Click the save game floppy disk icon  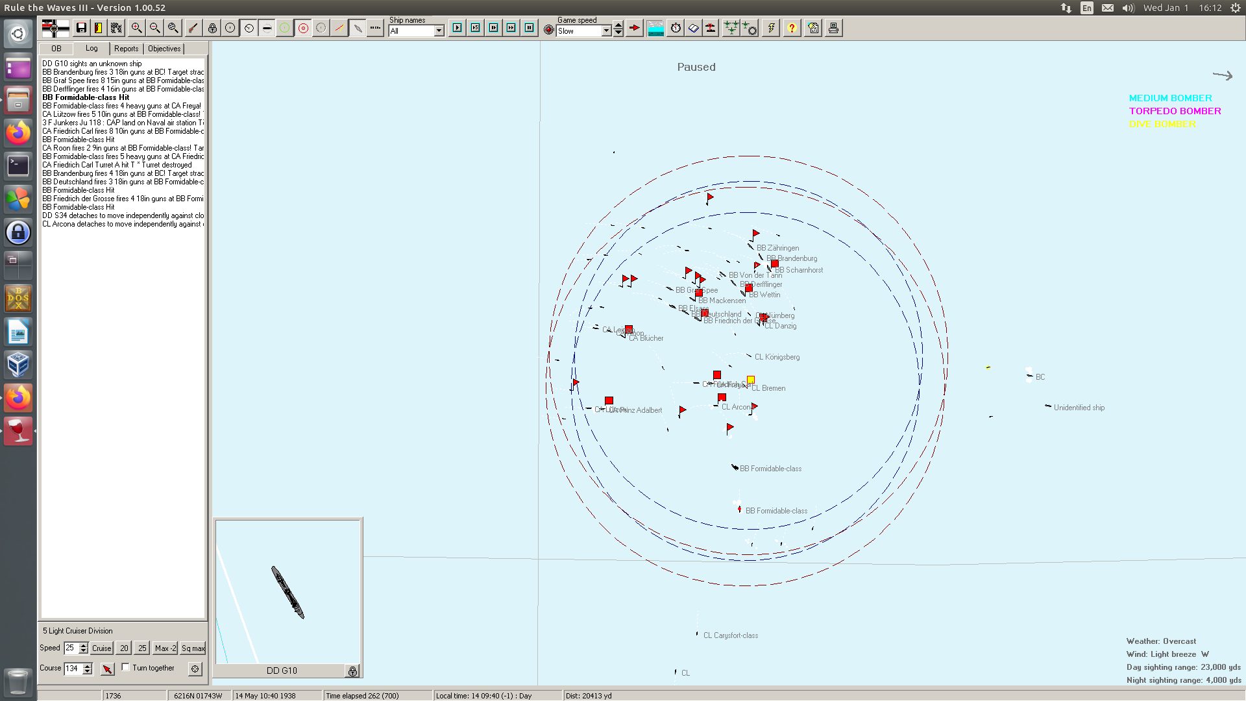click(81, 28)
